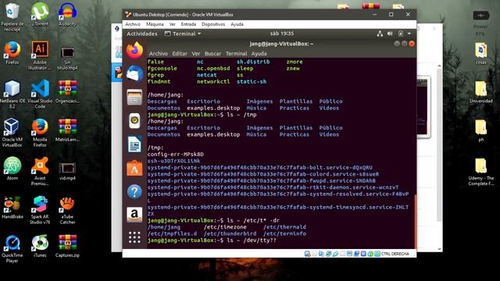Select the Sin título.mp4 file on the desktop

[x=67, y=58]
